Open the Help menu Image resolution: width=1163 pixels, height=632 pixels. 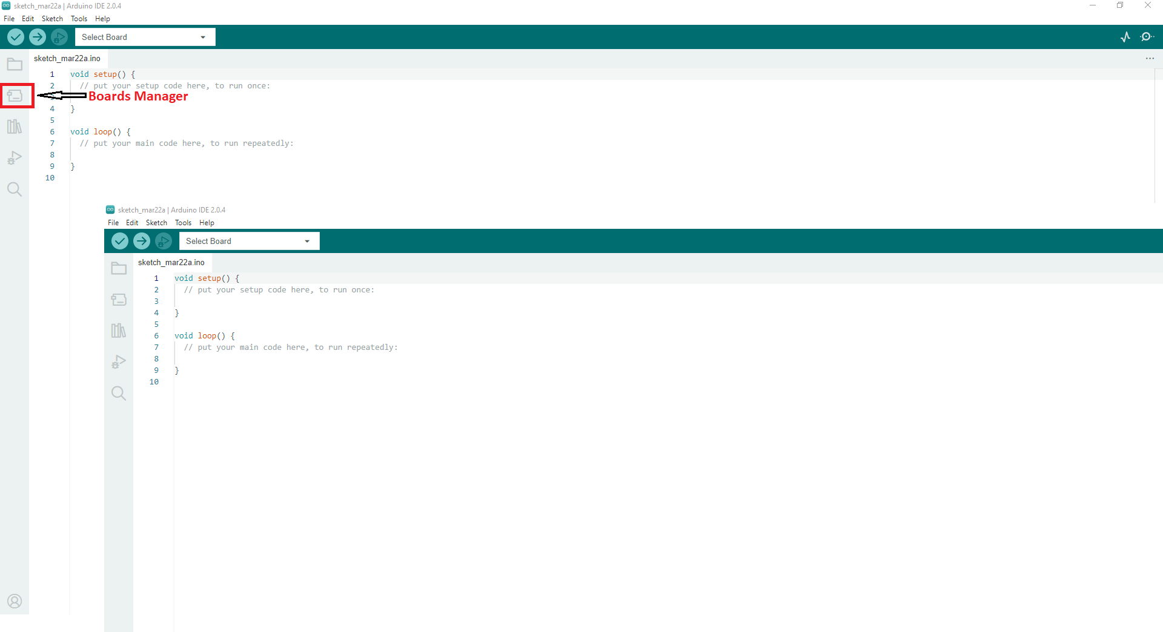[102, 19]
